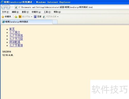Open the 文件 menu

click(5, 12)
